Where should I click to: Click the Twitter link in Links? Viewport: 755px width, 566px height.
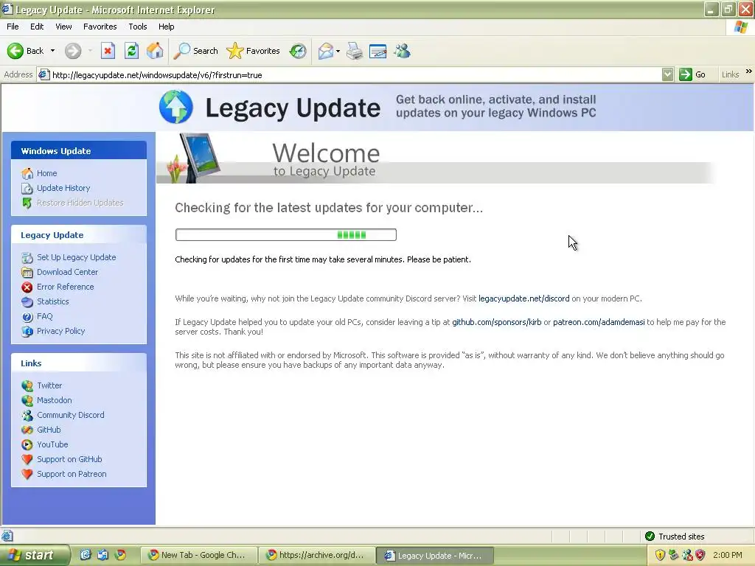tap(49, 385)
